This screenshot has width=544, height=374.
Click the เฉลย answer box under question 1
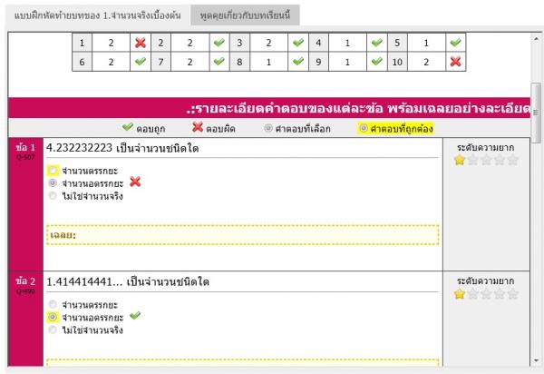pyautogui.click(x=243, y=235)
